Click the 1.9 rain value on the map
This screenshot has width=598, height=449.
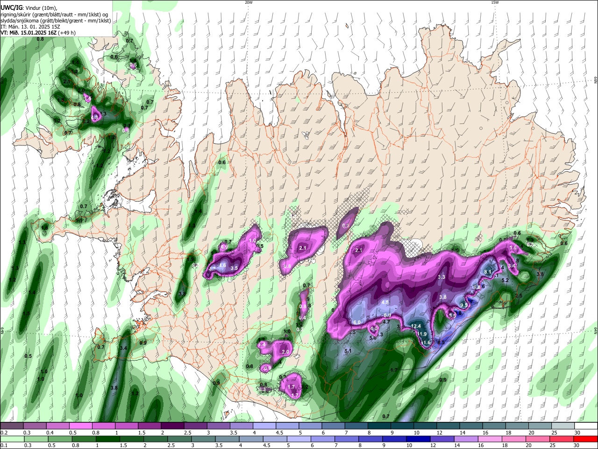tap(190, 260)
